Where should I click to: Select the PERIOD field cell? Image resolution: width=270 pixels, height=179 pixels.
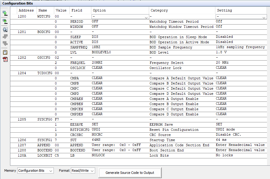click(77, 22)
